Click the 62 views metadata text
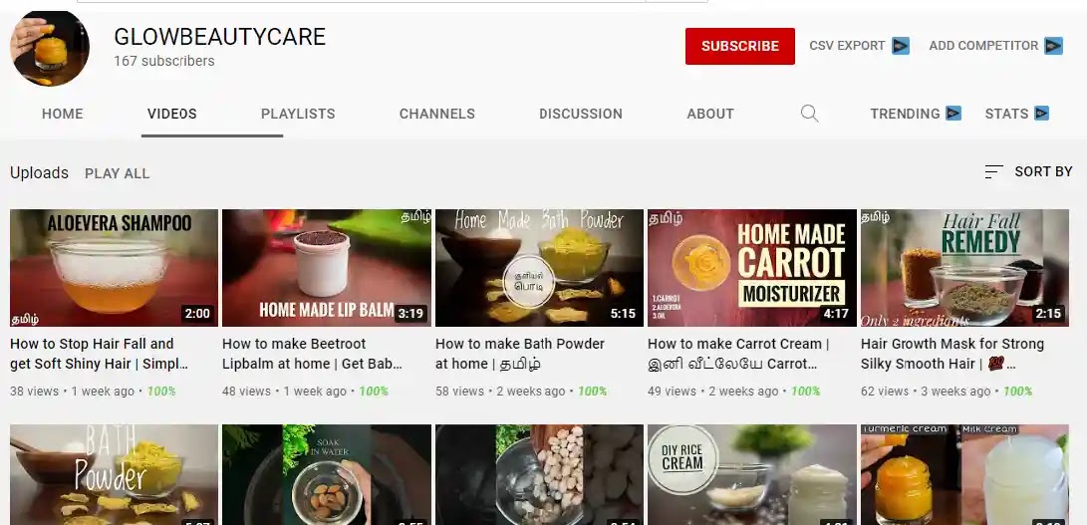This screenshot has height=525, width=1087. (885, 392)
